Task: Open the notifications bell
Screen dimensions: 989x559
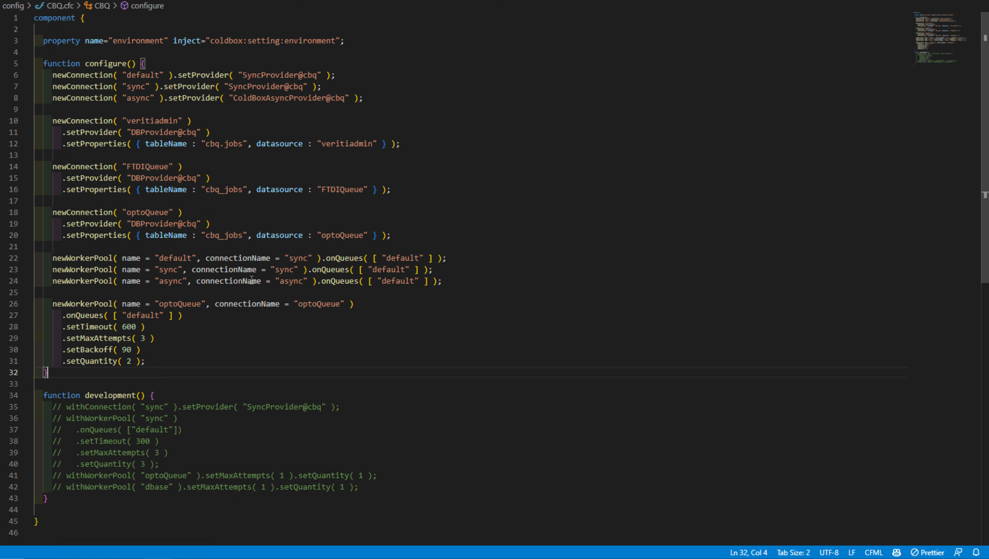Action: coord(976,552)
